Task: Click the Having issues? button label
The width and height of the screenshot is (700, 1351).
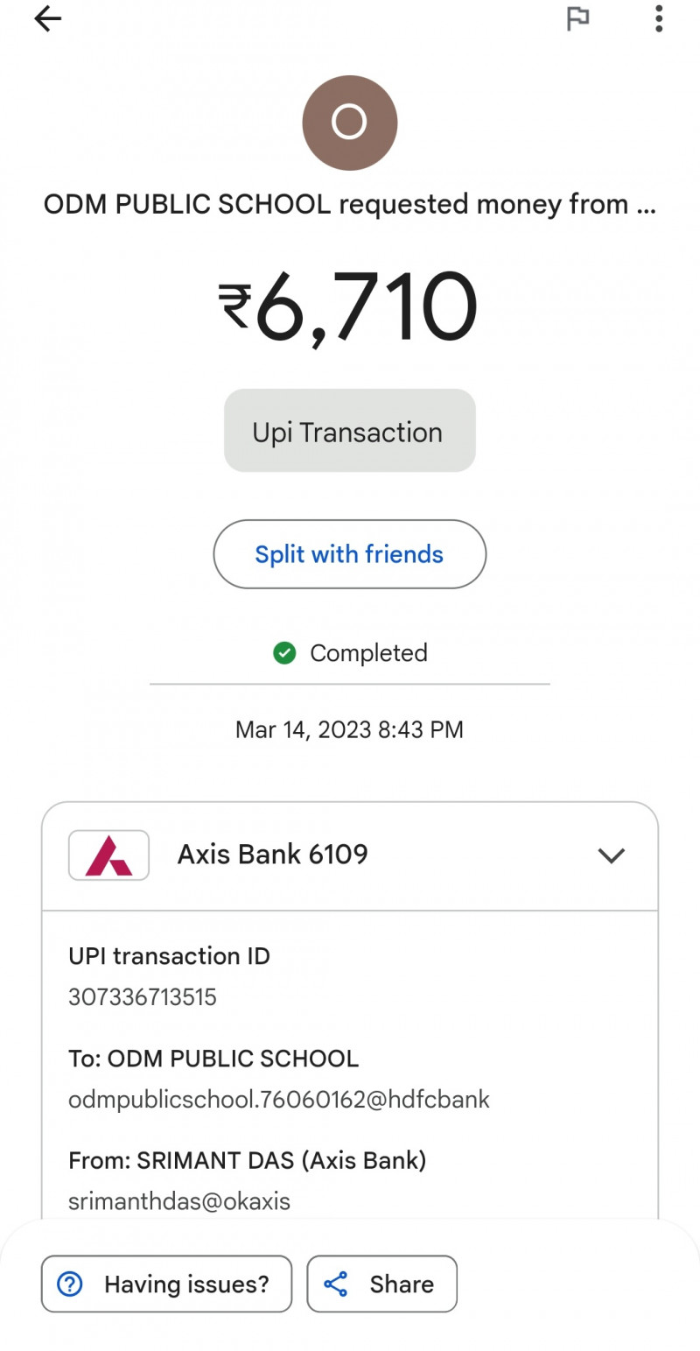Action: tap(186, 1284)
